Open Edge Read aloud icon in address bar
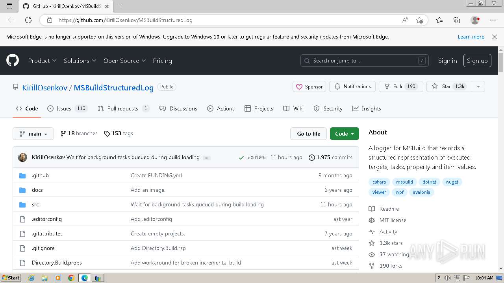Image resolution: width=504 pixels, height=283 pixels. (405, 20)
